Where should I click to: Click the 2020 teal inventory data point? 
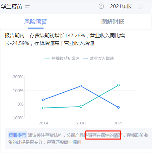click(x=81, y=107)
